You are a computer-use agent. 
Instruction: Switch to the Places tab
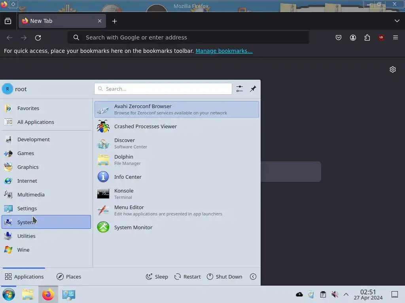69,277
